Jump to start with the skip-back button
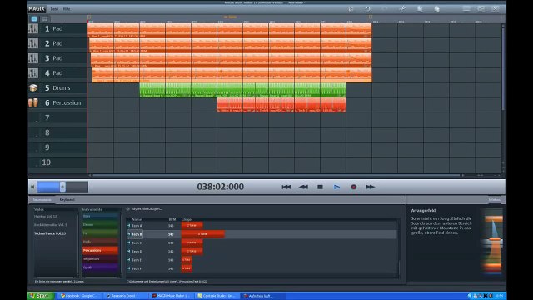 (286, 187)
